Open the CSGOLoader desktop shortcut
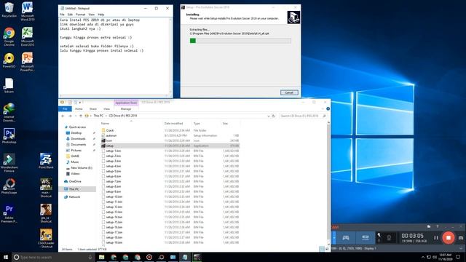Viewport: 466px width, 262px height. click(x=46, y=238)
